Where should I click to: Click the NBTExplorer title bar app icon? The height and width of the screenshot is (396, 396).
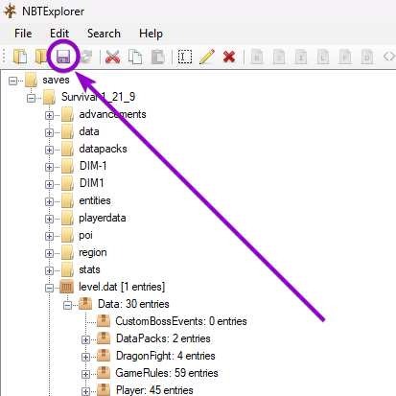click(x=11, y=12)
